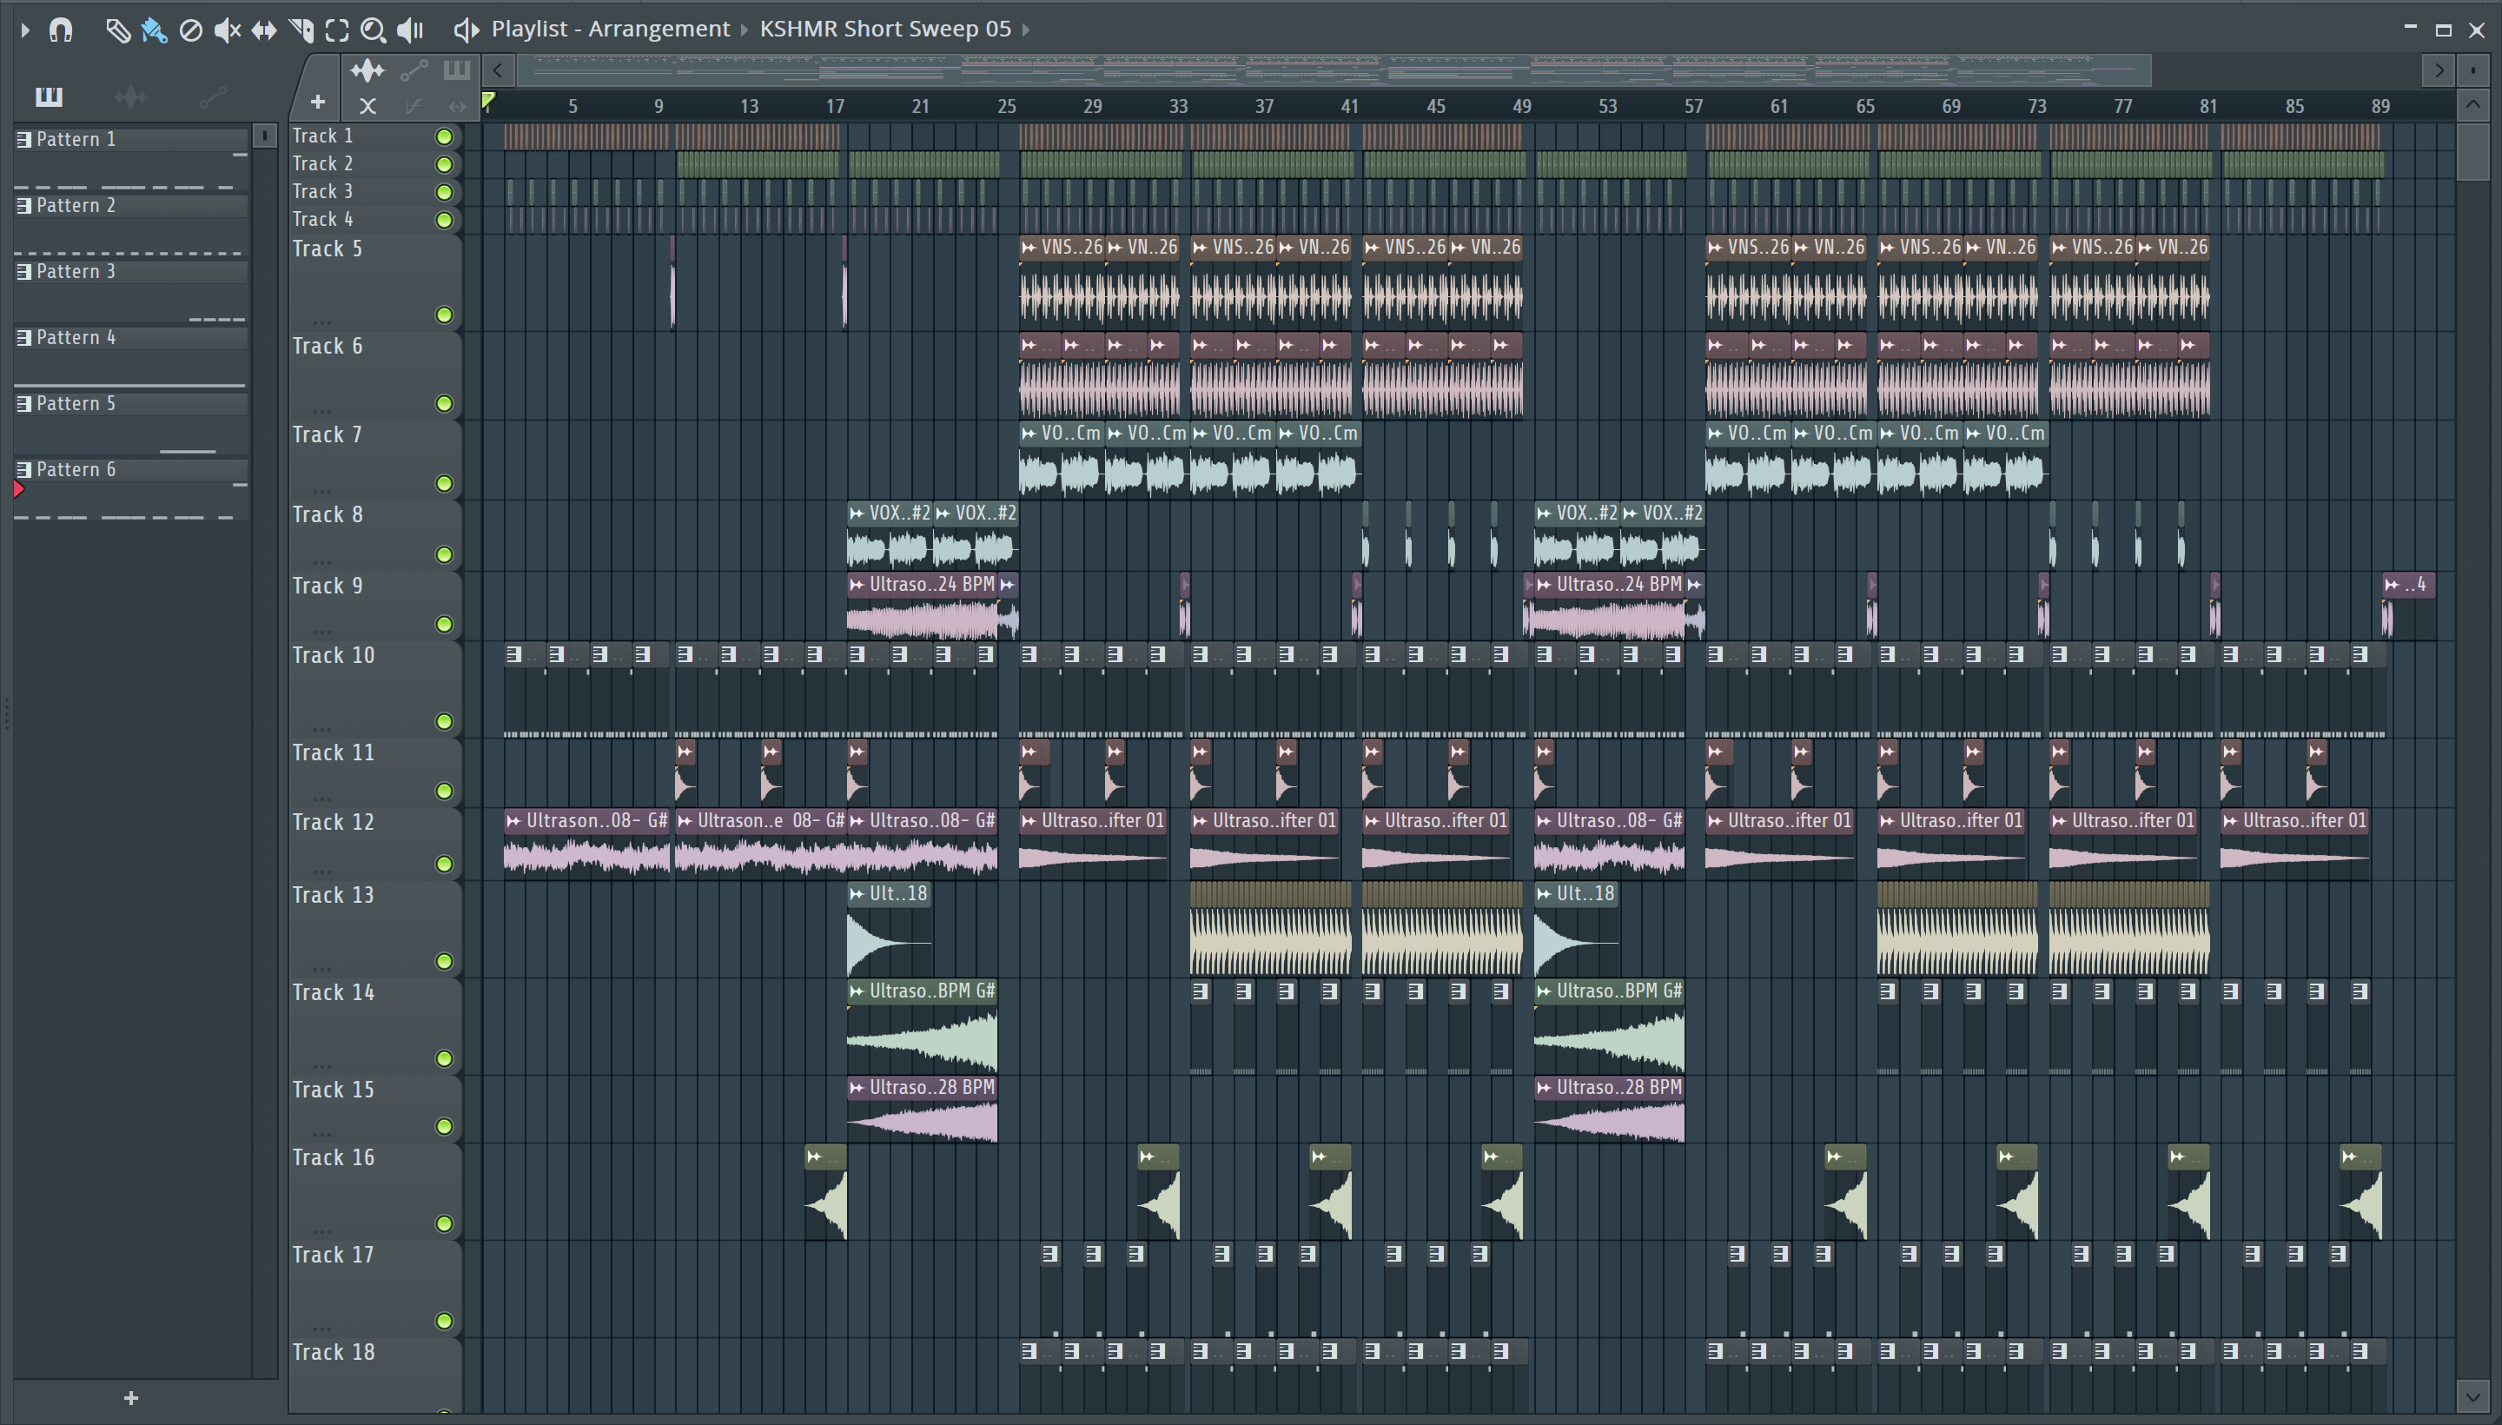Select the first Ultraso..BPM G# clip on Track 14
The height and width of the screenshot is (1425, 2502).
[923, 1027]
